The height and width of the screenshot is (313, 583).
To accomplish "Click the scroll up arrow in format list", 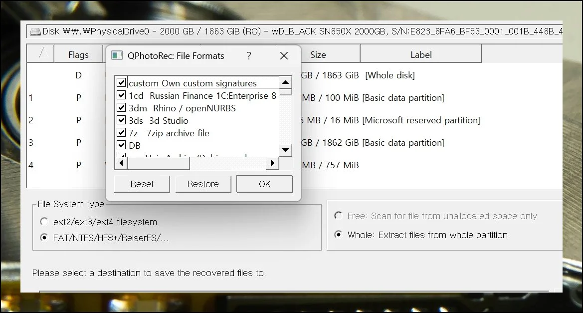I will (x=285, y=83).
